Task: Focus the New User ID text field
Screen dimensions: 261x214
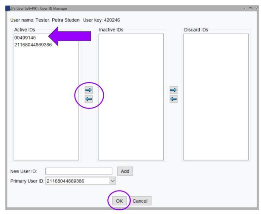Action: click(79, 171)
